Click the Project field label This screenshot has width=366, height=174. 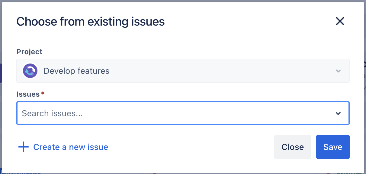point(29,52)
